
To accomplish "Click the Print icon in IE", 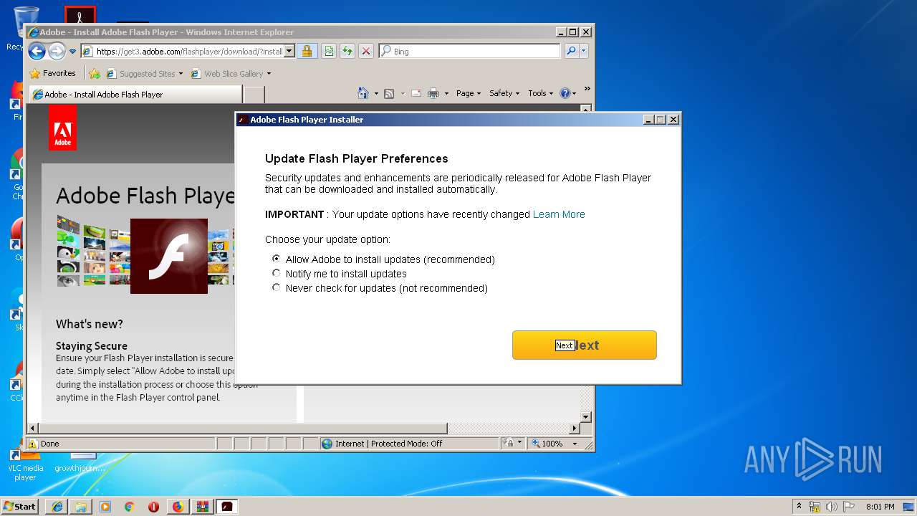I will pyautogui.click(x=433, y=93).
